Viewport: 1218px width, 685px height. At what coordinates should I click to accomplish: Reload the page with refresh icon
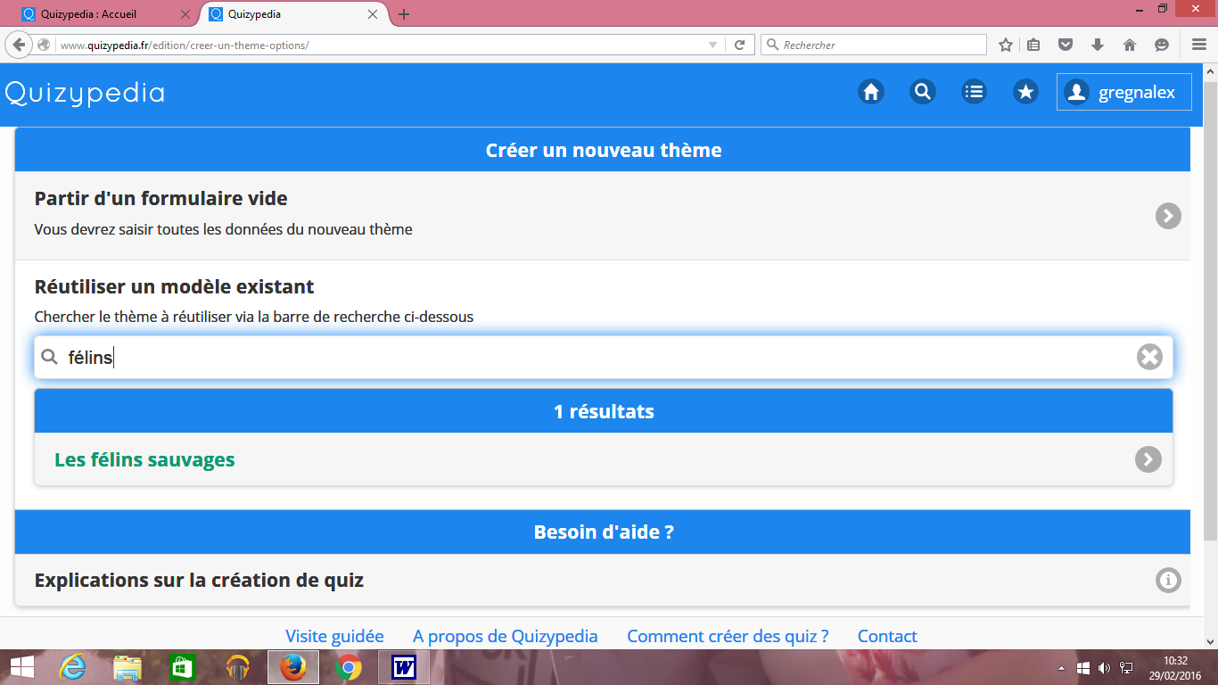click(x=739, y=45)
